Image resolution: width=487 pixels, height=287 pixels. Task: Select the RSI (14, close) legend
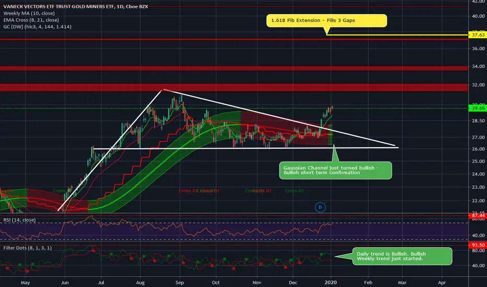click(x=19, y=220)
